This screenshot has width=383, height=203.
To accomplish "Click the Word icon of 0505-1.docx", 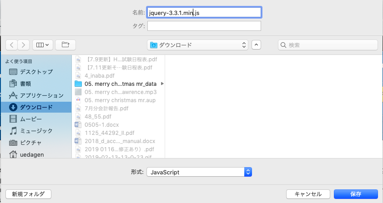I will pyautogui.click(x=78, y=125).
